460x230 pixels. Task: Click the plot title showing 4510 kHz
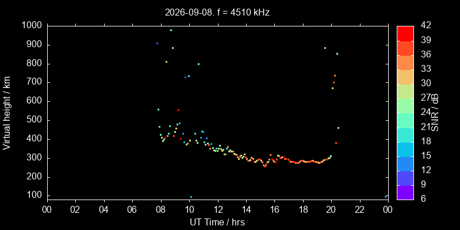coord(217,13)
